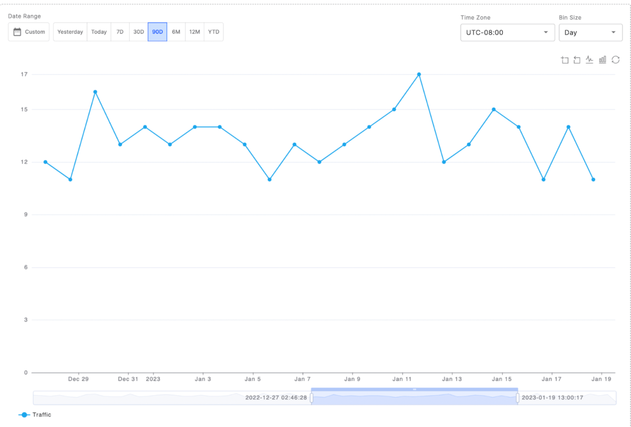
Task: Click the 'Bin Size' label text
Action: [x=570, y=18]
